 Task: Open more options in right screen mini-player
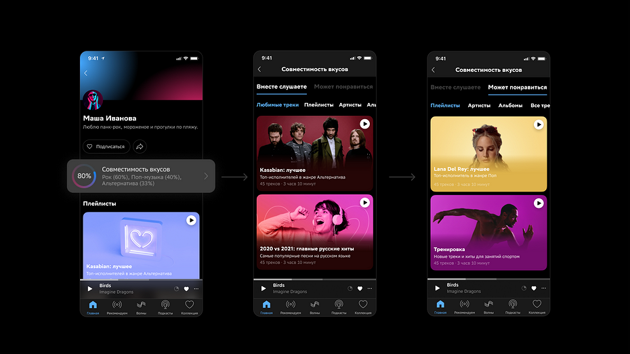(543, 288)
